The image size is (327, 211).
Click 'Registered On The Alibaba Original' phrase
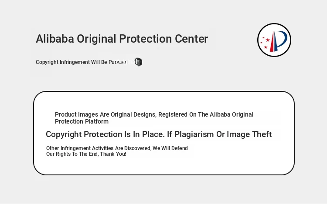point(205,114)
